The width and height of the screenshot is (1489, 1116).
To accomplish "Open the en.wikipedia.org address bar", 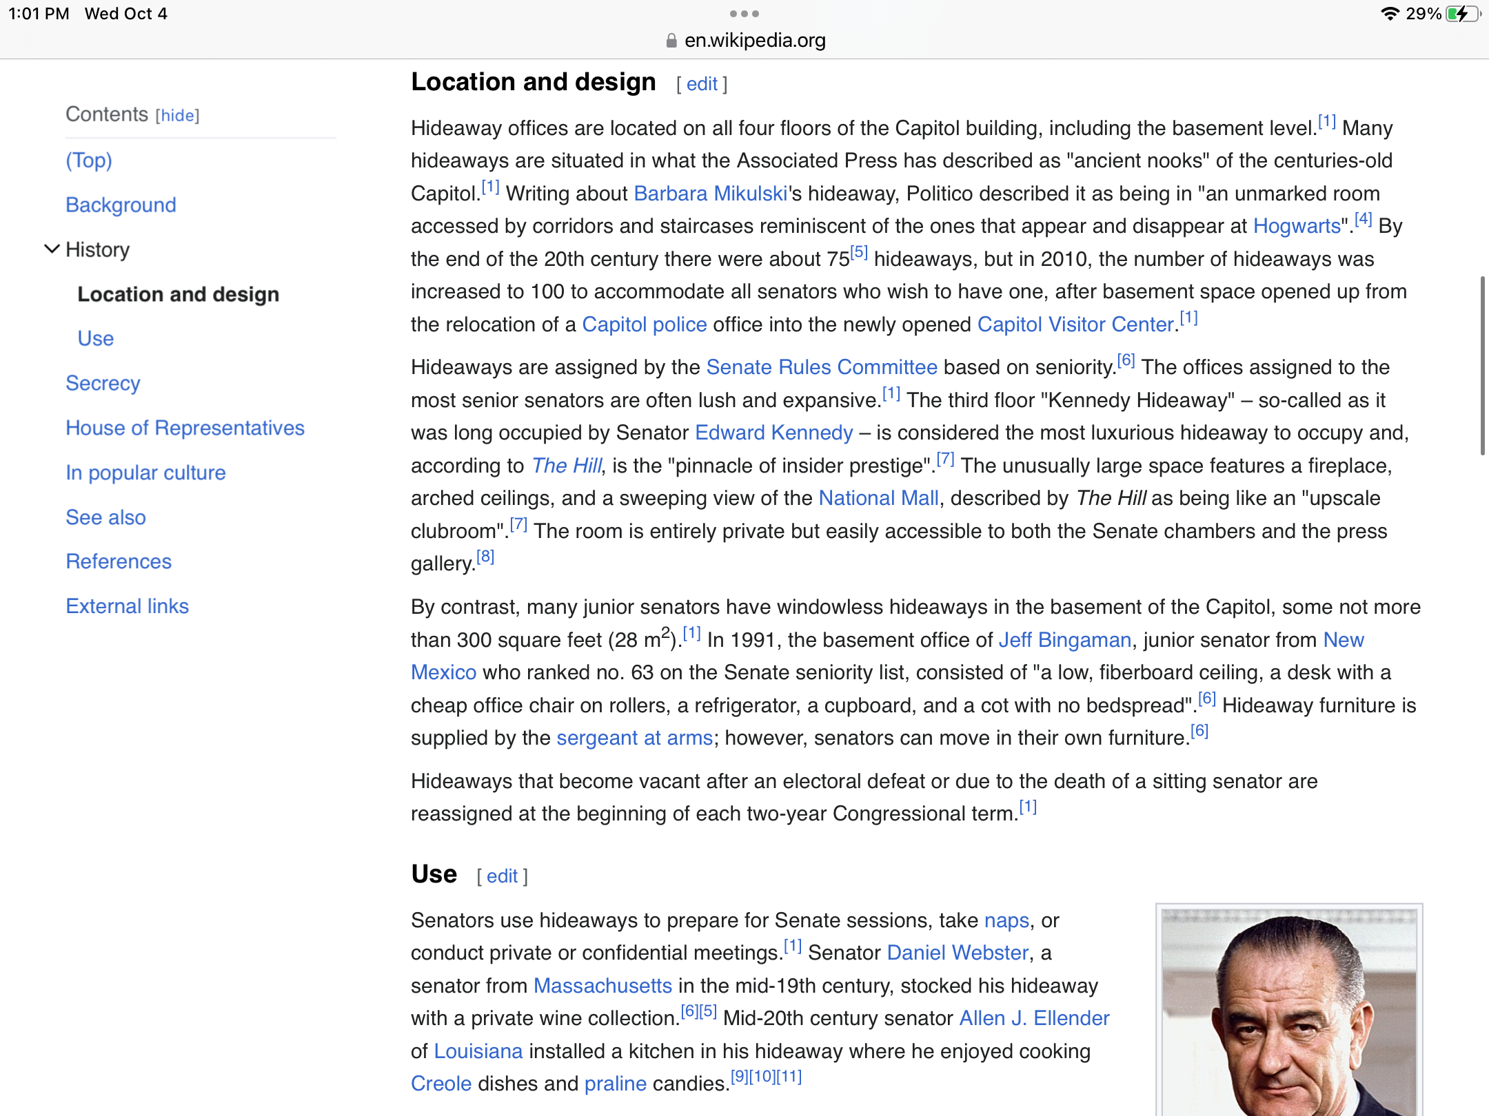I will click(755, 41).
